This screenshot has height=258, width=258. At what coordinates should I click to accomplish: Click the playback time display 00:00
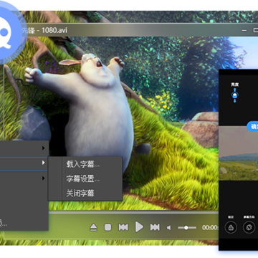[x=210, y=228]
